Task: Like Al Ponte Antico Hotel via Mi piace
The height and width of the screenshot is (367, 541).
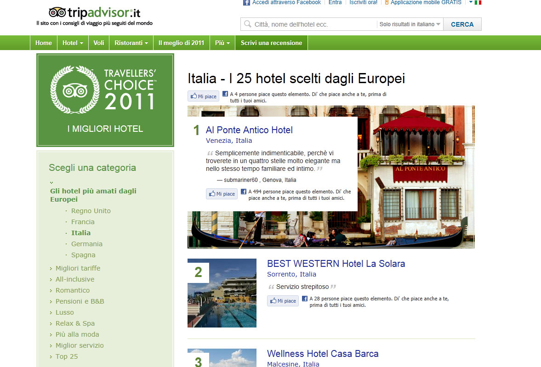Action: pos(222,194)
